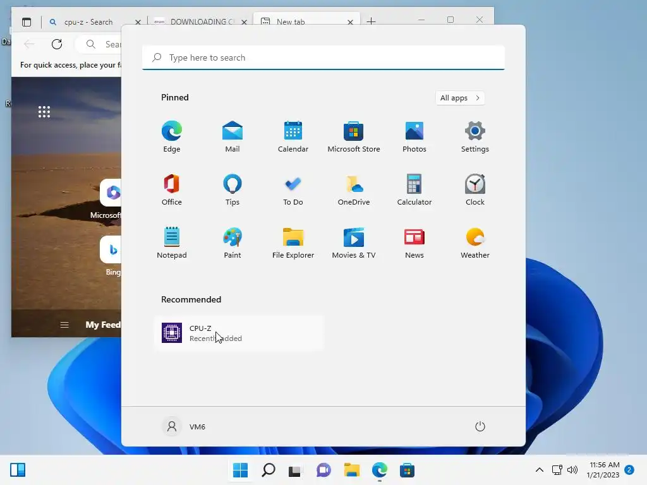The image size is (647, 485).
Task: Switch to DOWNLOADING tab in Edge
Action: [x=197, y=22]
